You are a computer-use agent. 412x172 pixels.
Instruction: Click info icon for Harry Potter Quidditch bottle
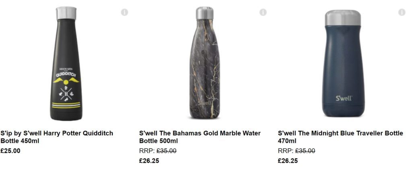tap(124, 12)
